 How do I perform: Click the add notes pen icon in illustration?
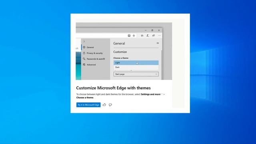pos(148,36)
